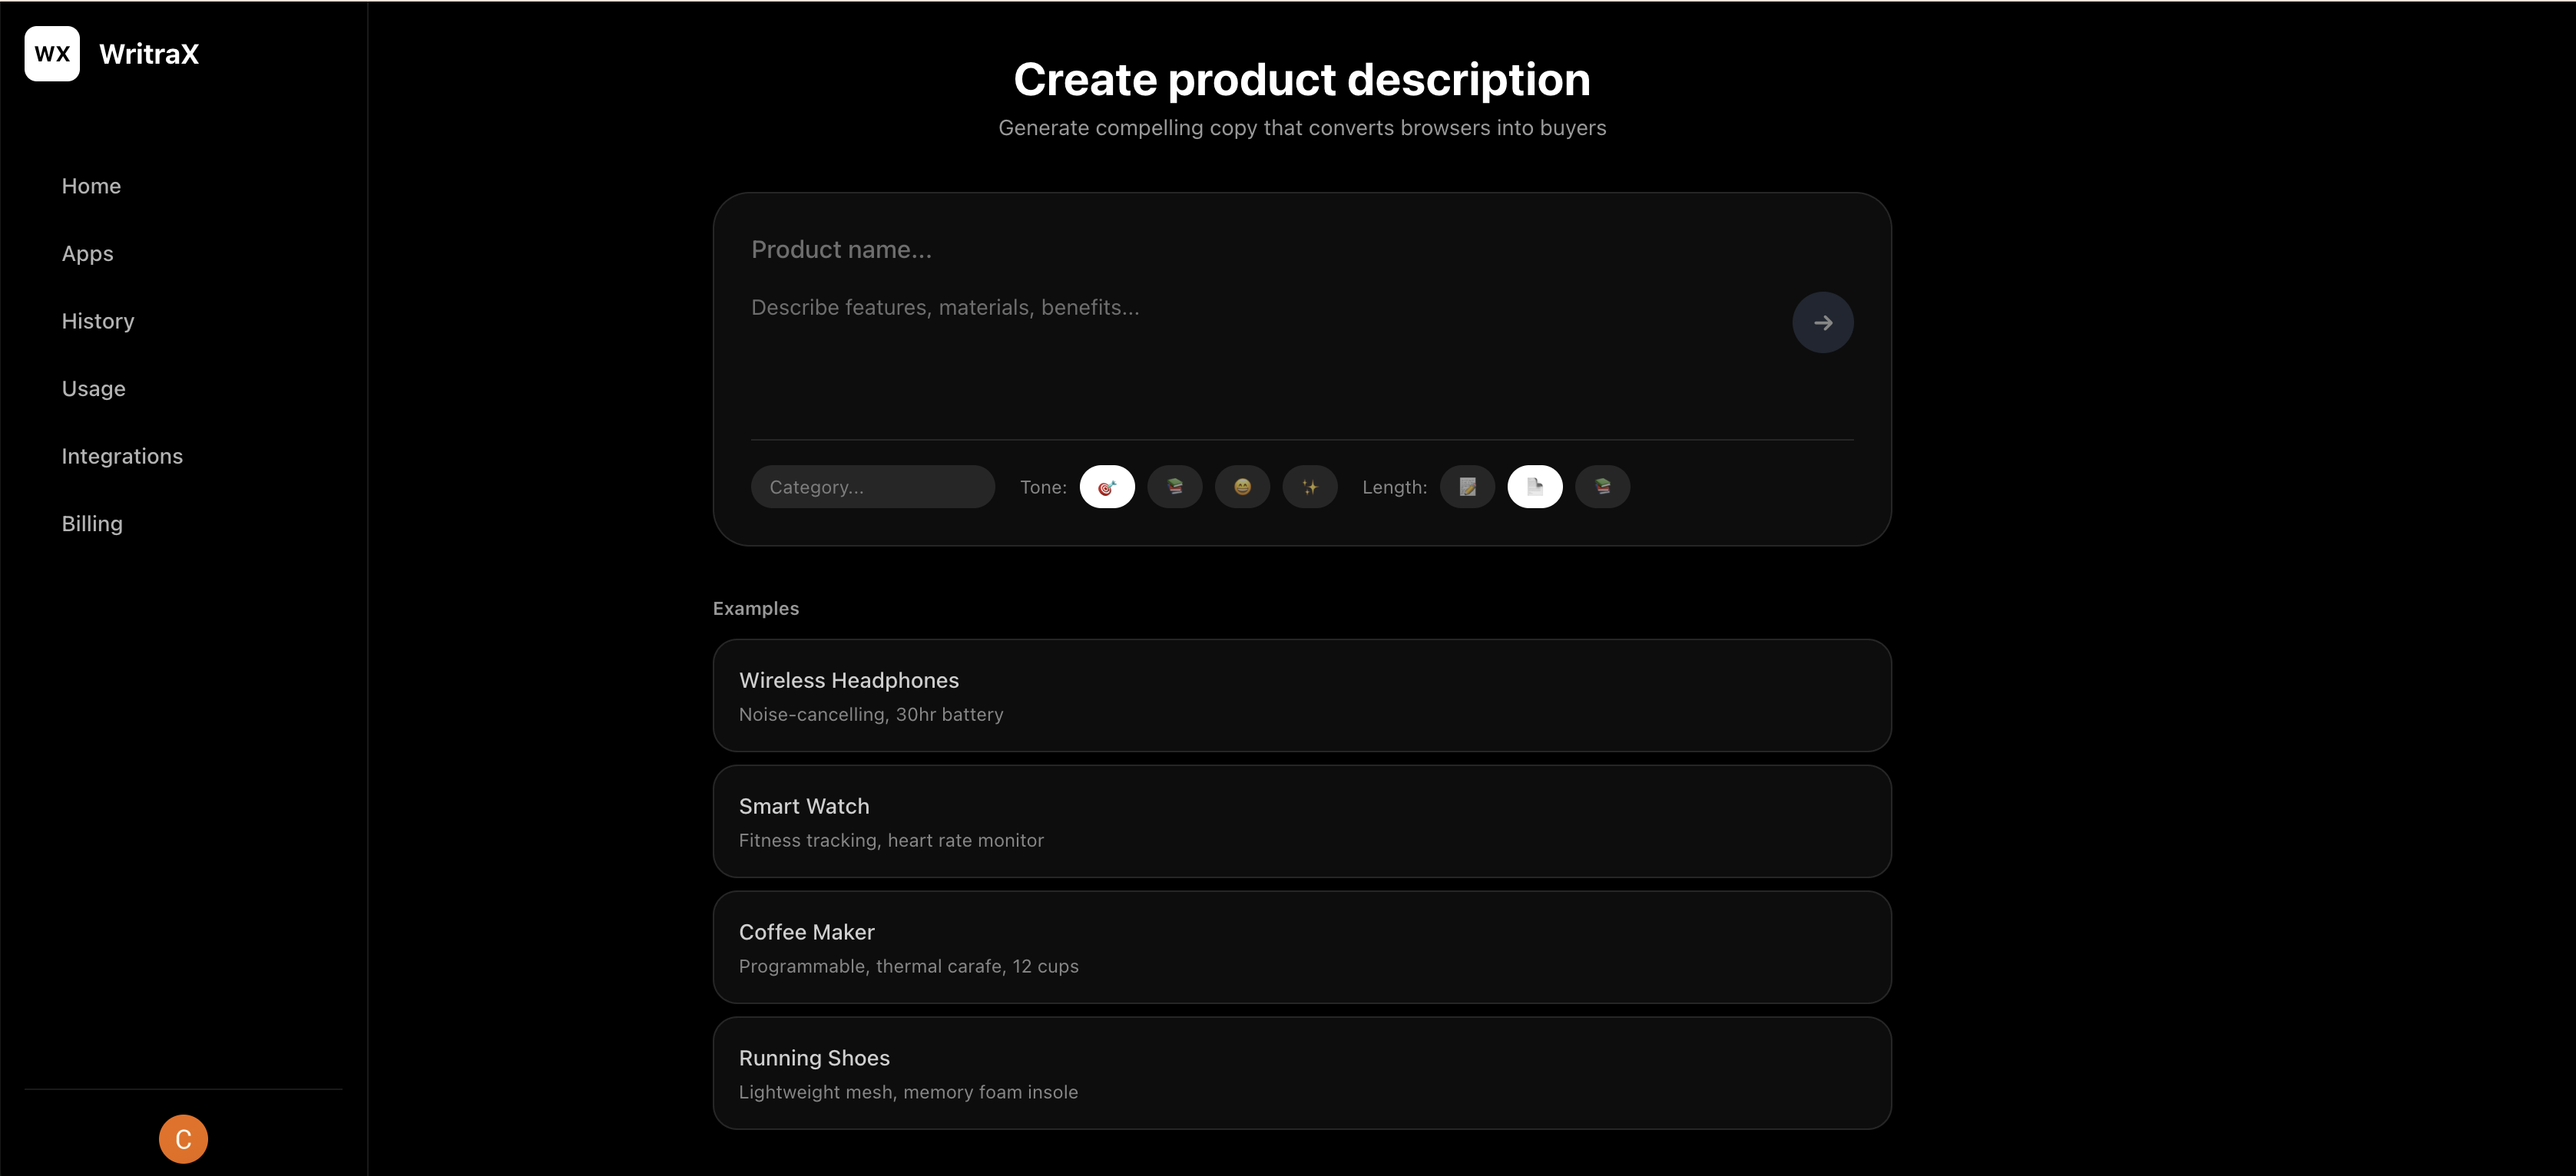2576x1176 pixels.
Task: Open the History section
Action: click(x=97, y=321)
